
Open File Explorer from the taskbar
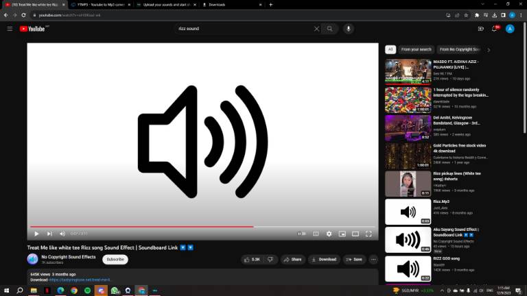coord(34,291)
